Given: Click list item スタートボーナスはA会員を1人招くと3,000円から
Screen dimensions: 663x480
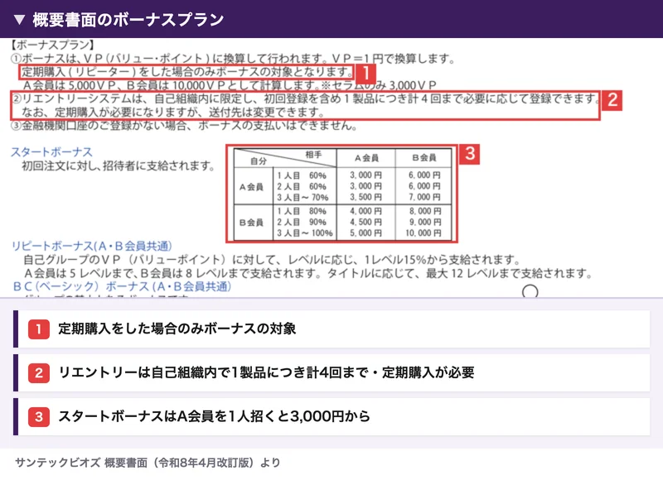Looking at the screenshot, I should pyautogui.click(x=332, y=416).
